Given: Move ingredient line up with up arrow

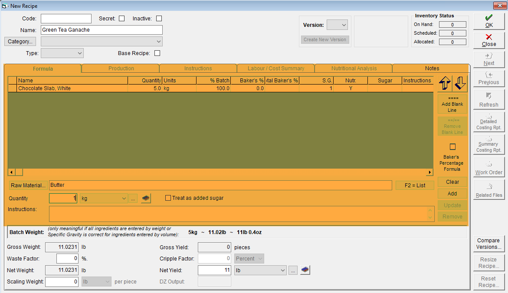Looking at the screenshot, I should click(x=445, y=84).
